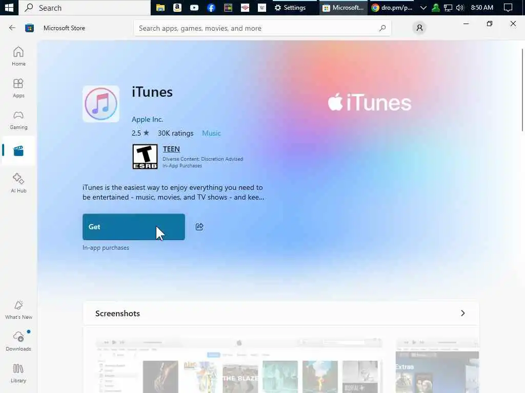525x393 pixels.
Task: Share the iTunes app page
Action: click(x=199, y=227)
